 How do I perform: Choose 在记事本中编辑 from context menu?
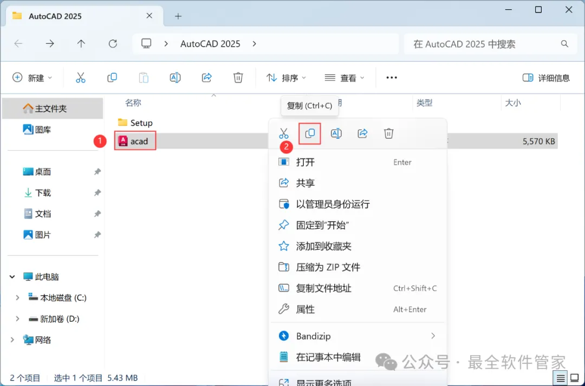pos(358,357)
